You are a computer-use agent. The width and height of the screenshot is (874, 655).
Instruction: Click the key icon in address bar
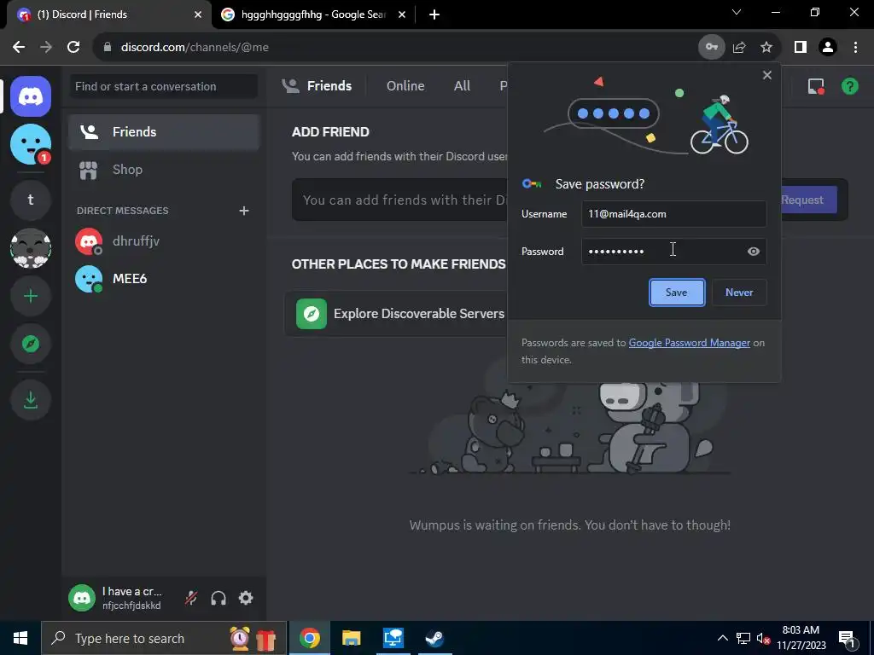coord(712,47)
